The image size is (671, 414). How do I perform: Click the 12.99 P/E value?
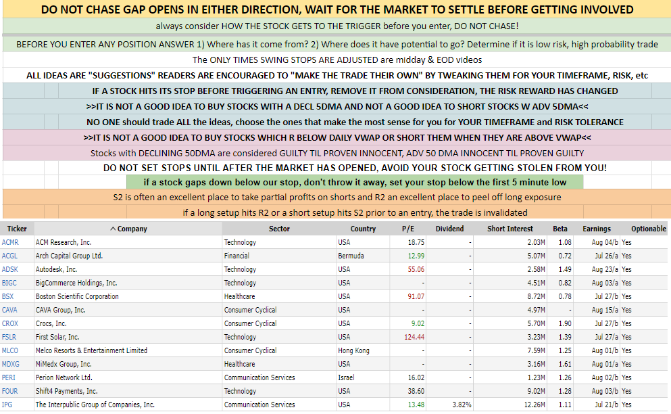[x=416, y=256]
